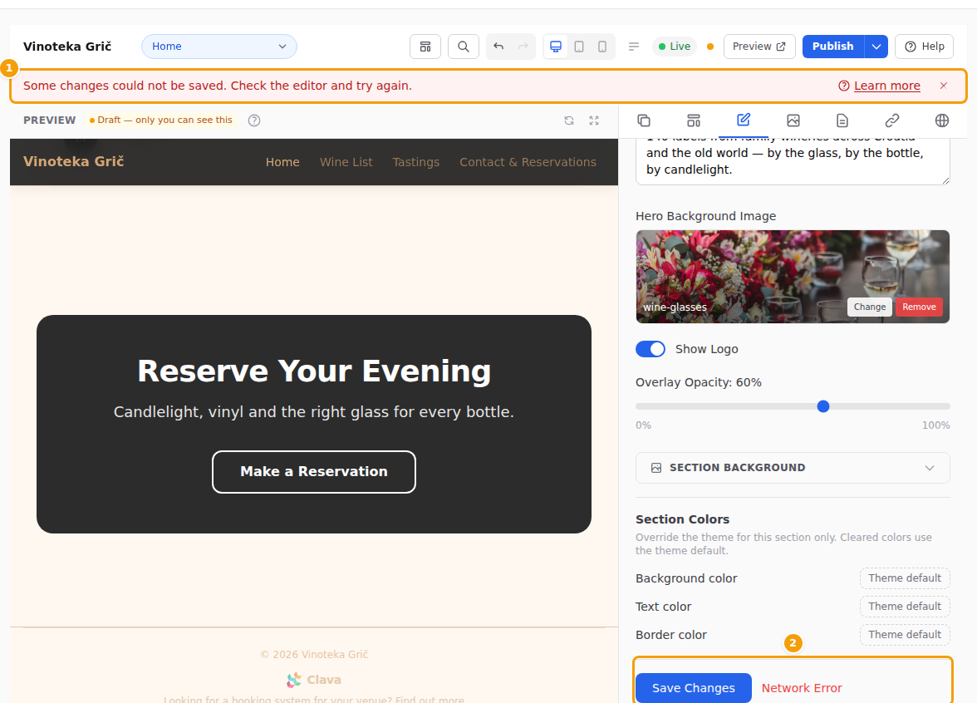Click the text lines icon beside Live badge
977x703 pixels.
click(634, 47)
